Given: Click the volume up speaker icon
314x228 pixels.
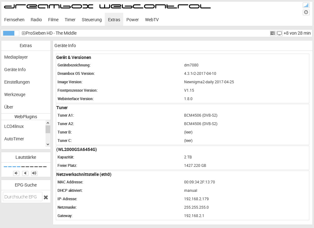Looking at the screenshot, I should coord(34,173).
